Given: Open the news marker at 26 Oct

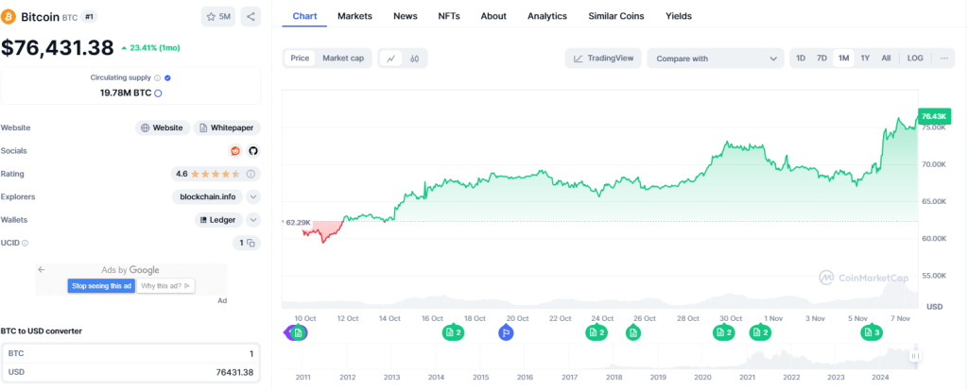Looking at the screenshot, I should [x=632, y=333].
